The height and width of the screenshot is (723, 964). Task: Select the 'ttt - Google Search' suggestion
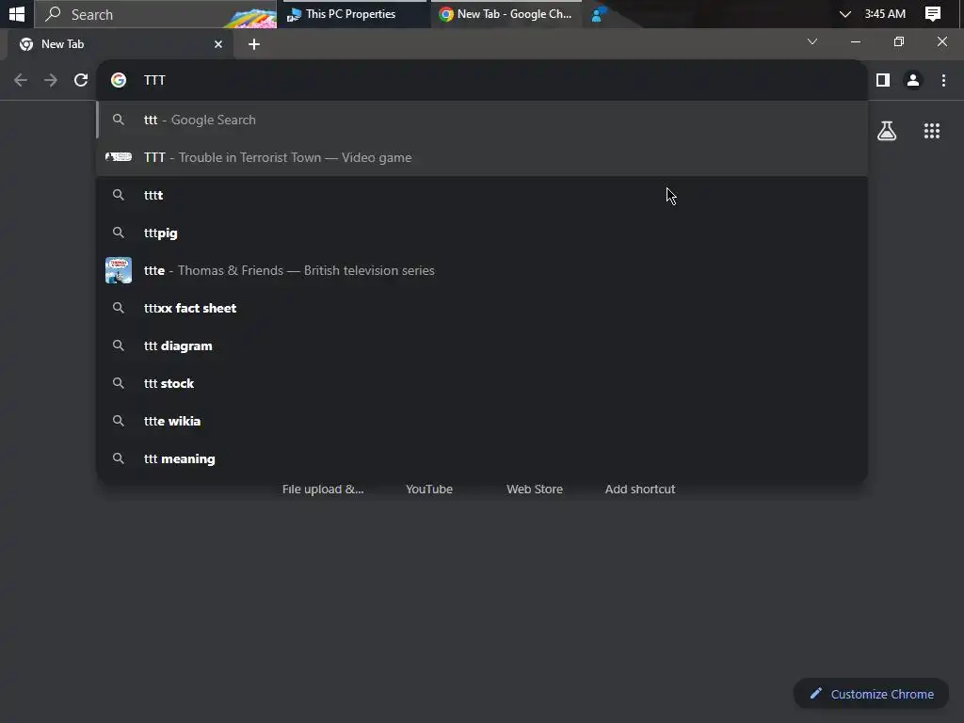[x=482, y=120]
